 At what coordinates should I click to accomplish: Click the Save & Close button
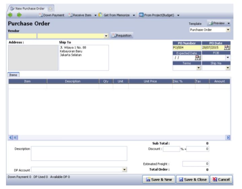pyautogui.click(x=193, y=179)
